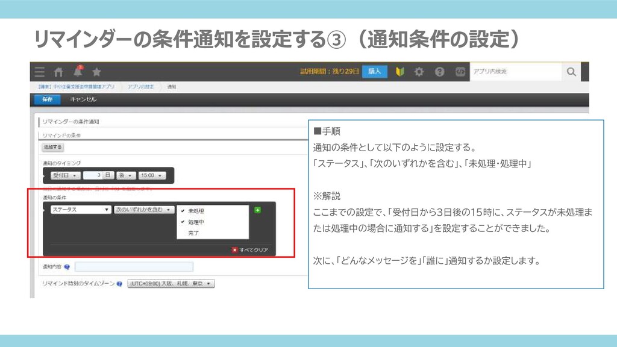Screen dimensions: 617x347
Task: Go to home via house icon
Action: click(58, 72)
